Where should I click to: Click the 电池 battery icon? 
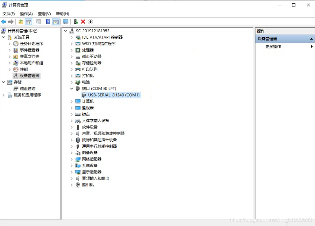coord(78,82)
